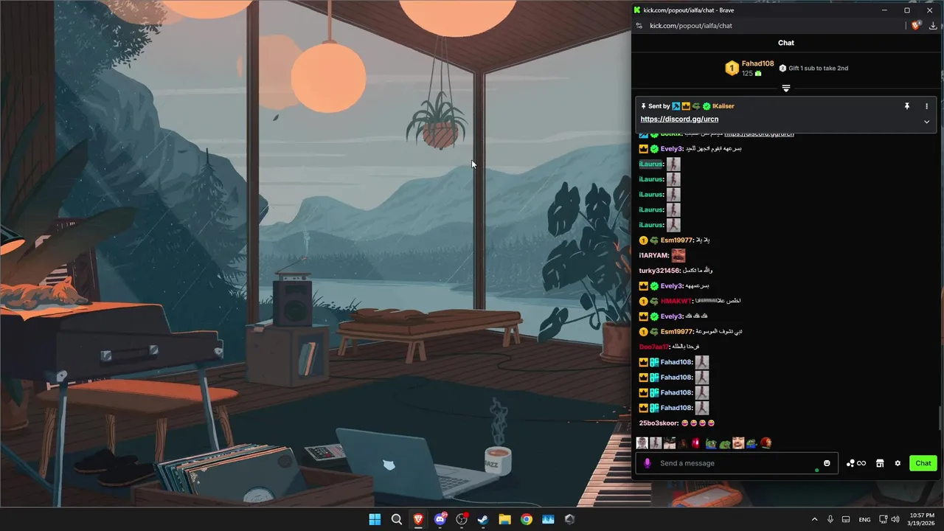The width and height of the screenshot is (944, 531).
Task: Select the red-haired character quick emote
Action: tap(766, 443)
